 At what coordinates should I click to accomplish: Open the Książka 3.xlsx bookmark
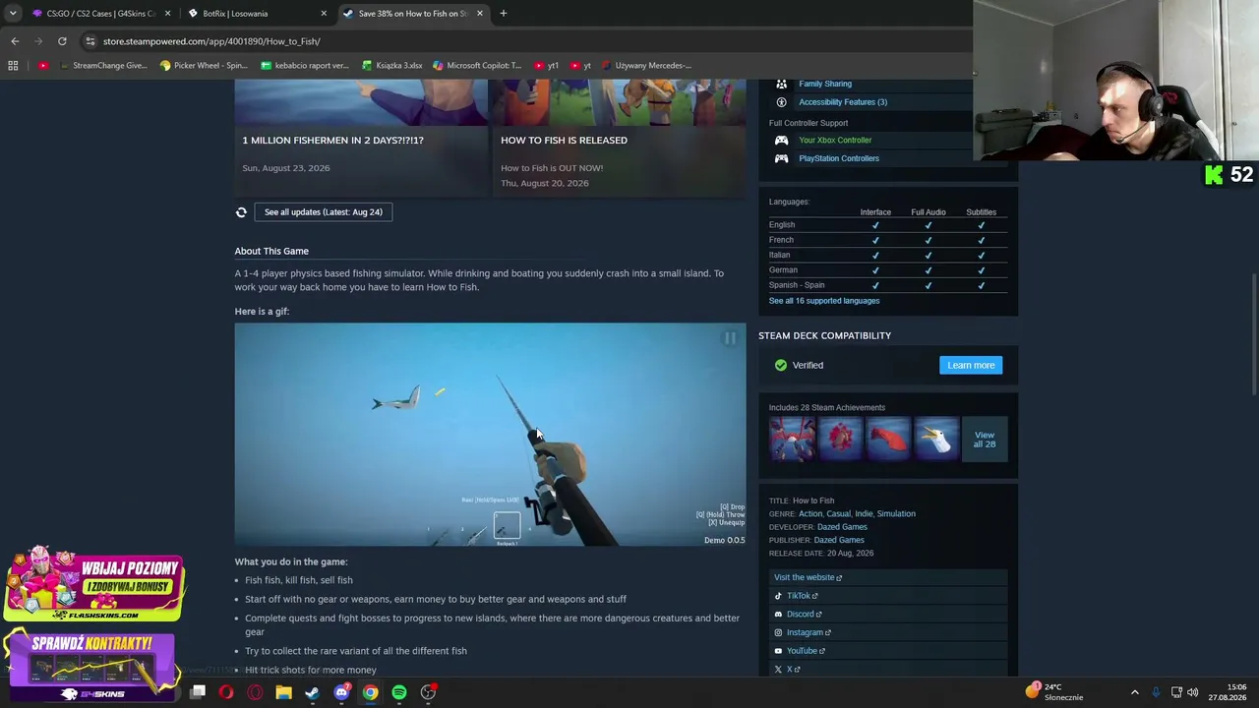pos(392,66)
